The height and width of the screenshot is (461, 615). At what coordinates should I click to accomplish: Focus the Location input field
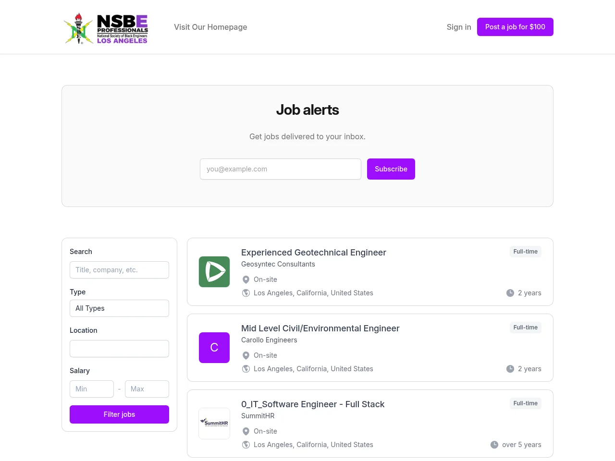119,349
